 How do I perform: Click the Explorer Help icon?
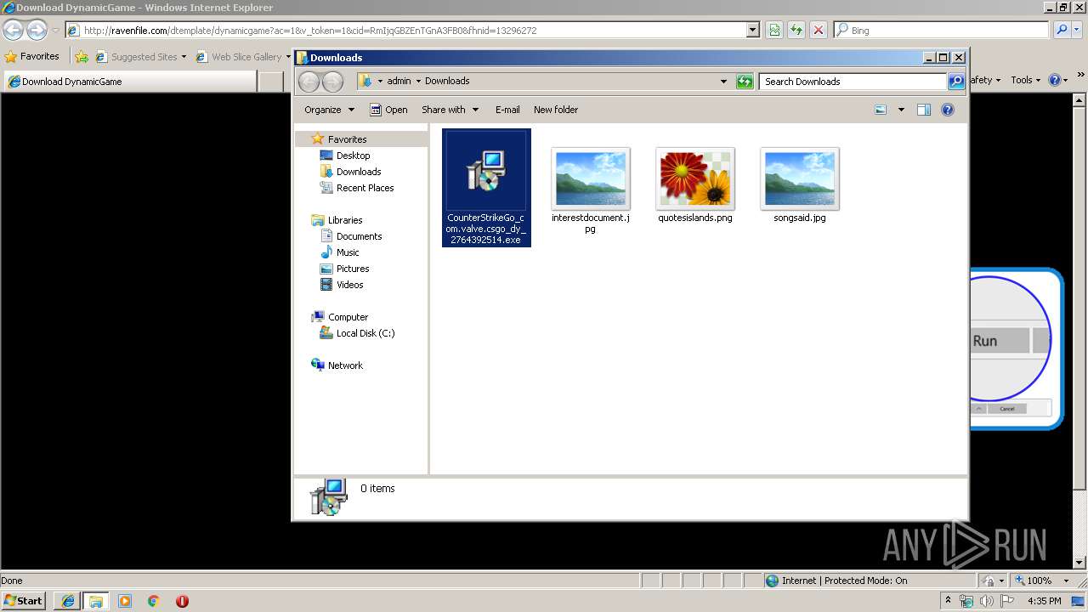click(x=948, y=110)
